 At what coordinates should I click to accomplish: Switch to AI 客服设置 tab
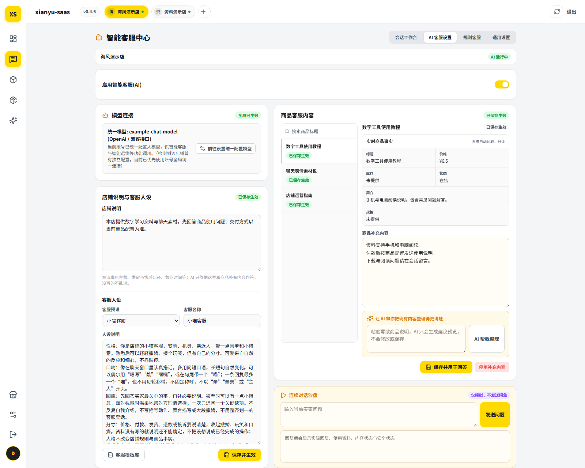pos(440,38)
